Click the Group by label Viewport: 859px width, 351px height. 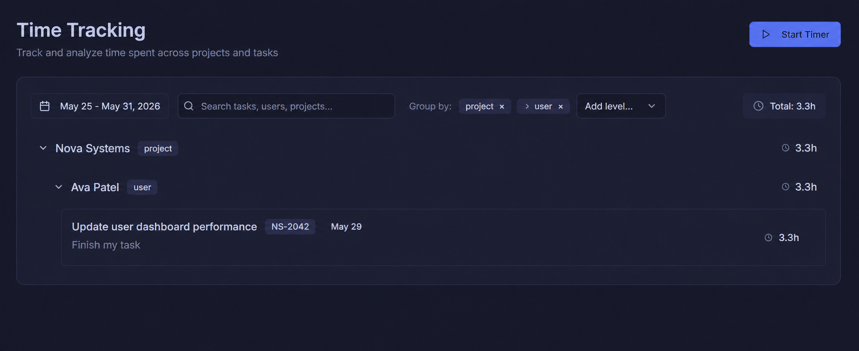[x=430, y=106]
